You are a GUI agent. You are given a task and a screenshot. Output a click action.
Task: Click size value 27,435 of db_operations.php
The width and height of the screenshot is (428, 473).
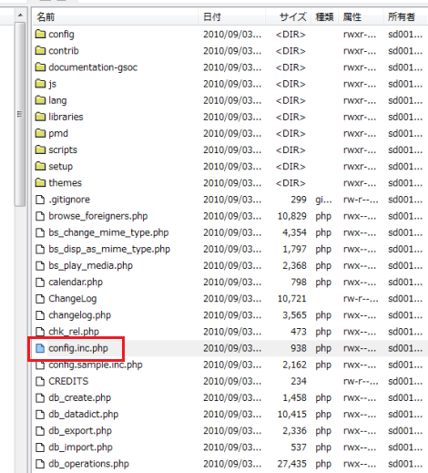(291, 464)
